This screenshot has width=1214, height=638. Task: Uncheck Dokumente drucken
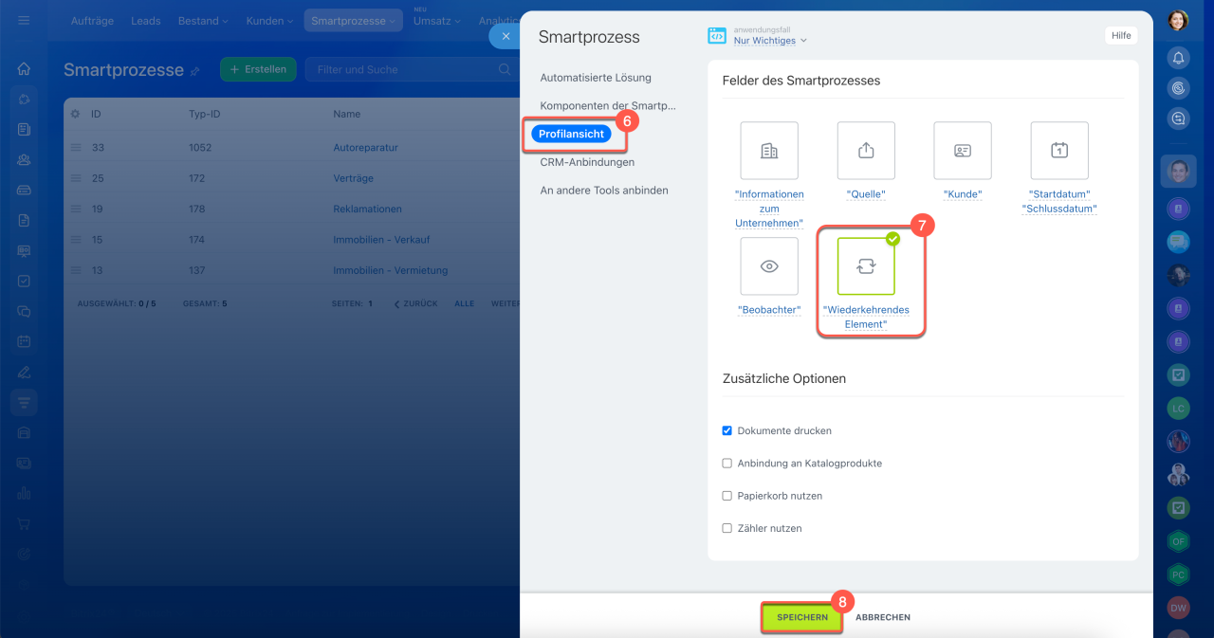pos(727,430)
